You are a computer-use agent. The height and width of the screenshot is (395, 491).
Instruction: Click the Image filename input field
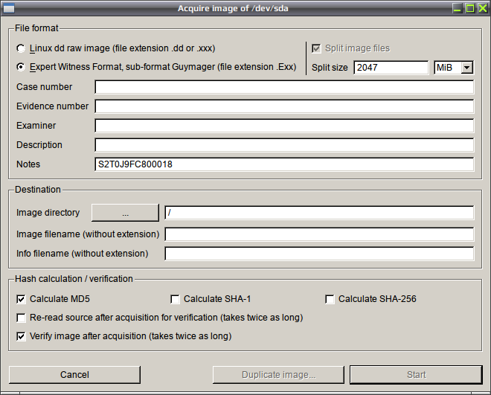(319, 234)
